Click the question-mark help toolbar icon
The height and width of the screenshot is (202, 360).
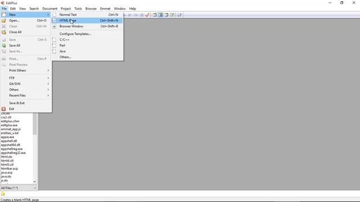tap(179, 15)
